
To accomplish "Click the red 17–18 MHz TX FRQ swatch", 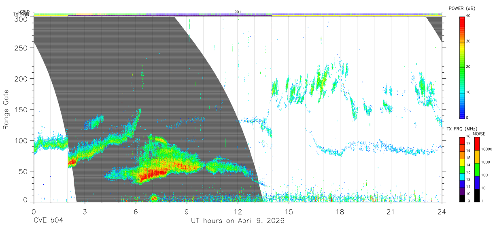I will pos(462,140).
